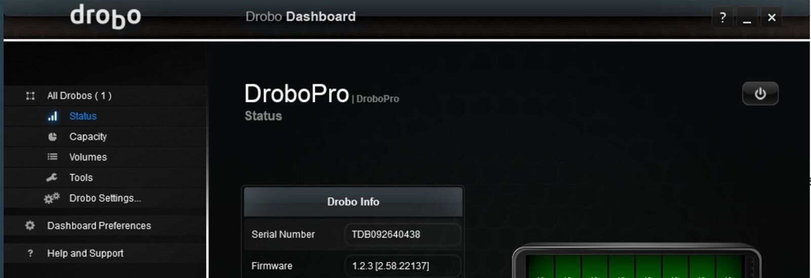Open Dashboard Preferences
Image resolution: width=811 pixels, height=278 pixels.
pos(99,225)
